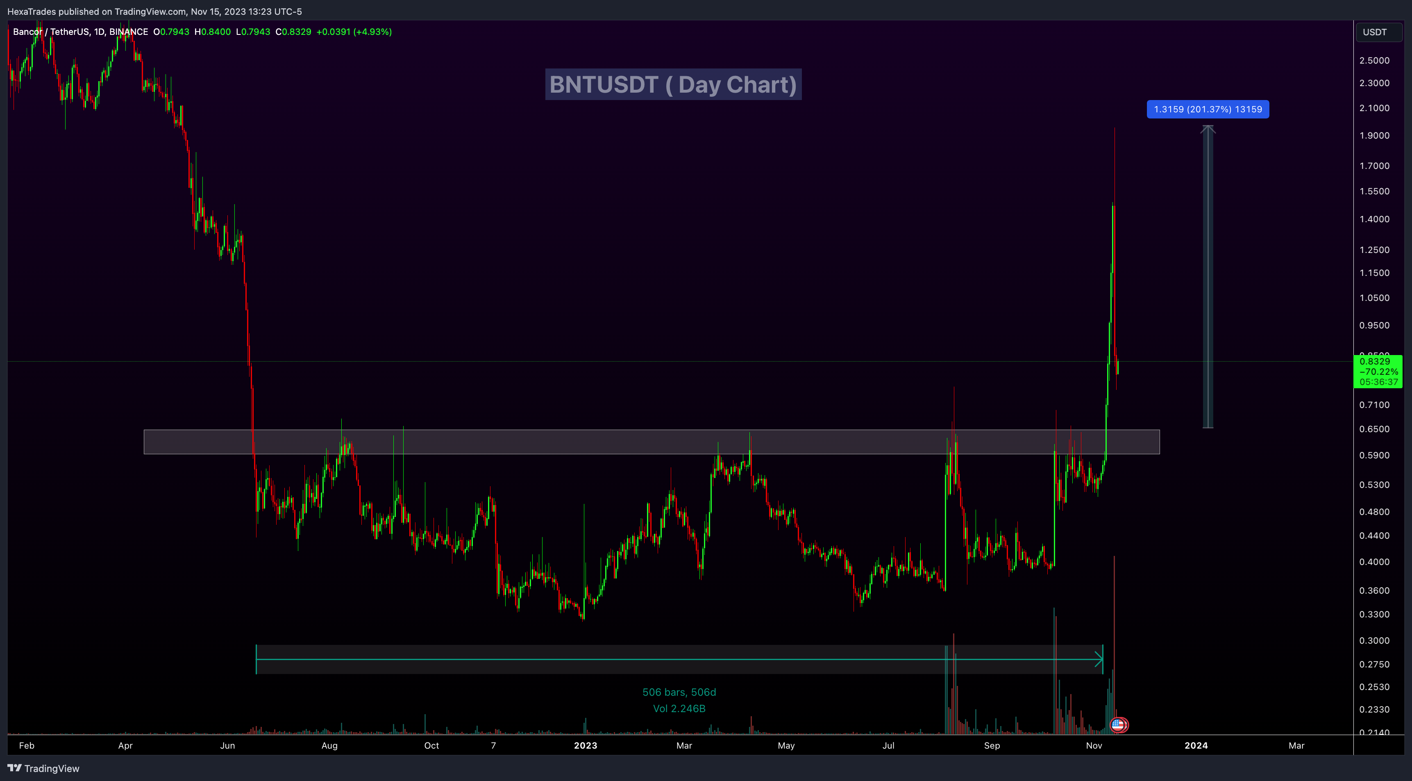Click the TradingView logo at bottom left

pyautogui.click(x=43, y=768)
